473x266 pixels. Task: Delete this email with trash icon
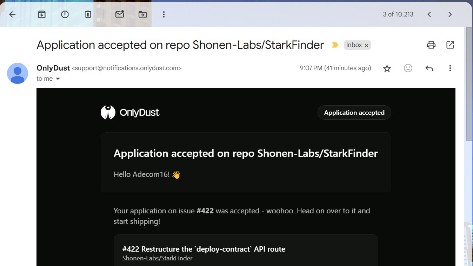click(x=88, y=14)
